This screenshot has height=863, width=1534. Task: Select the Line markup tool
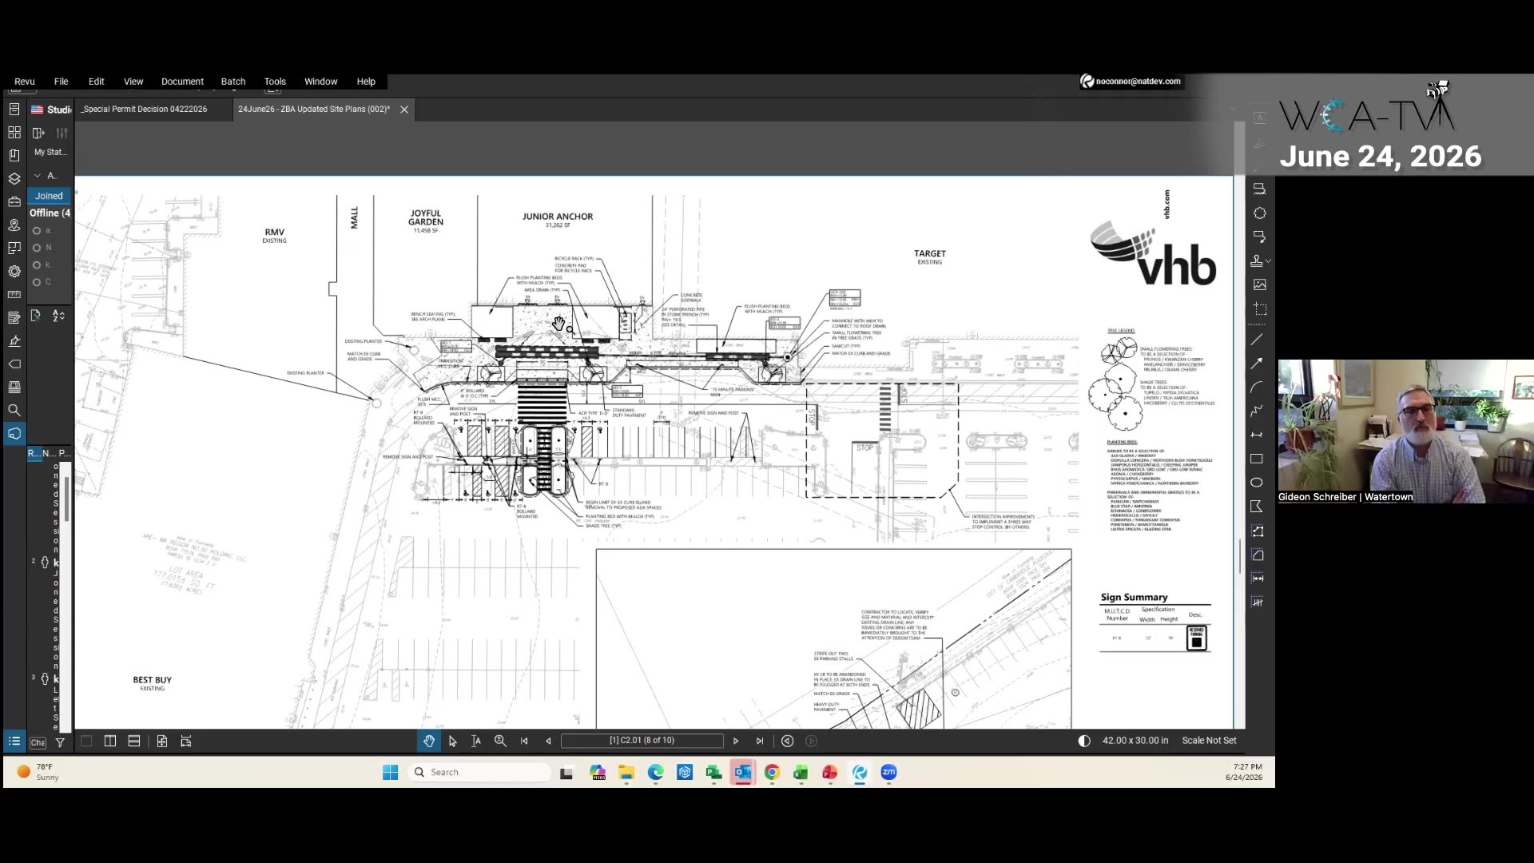1257,340
